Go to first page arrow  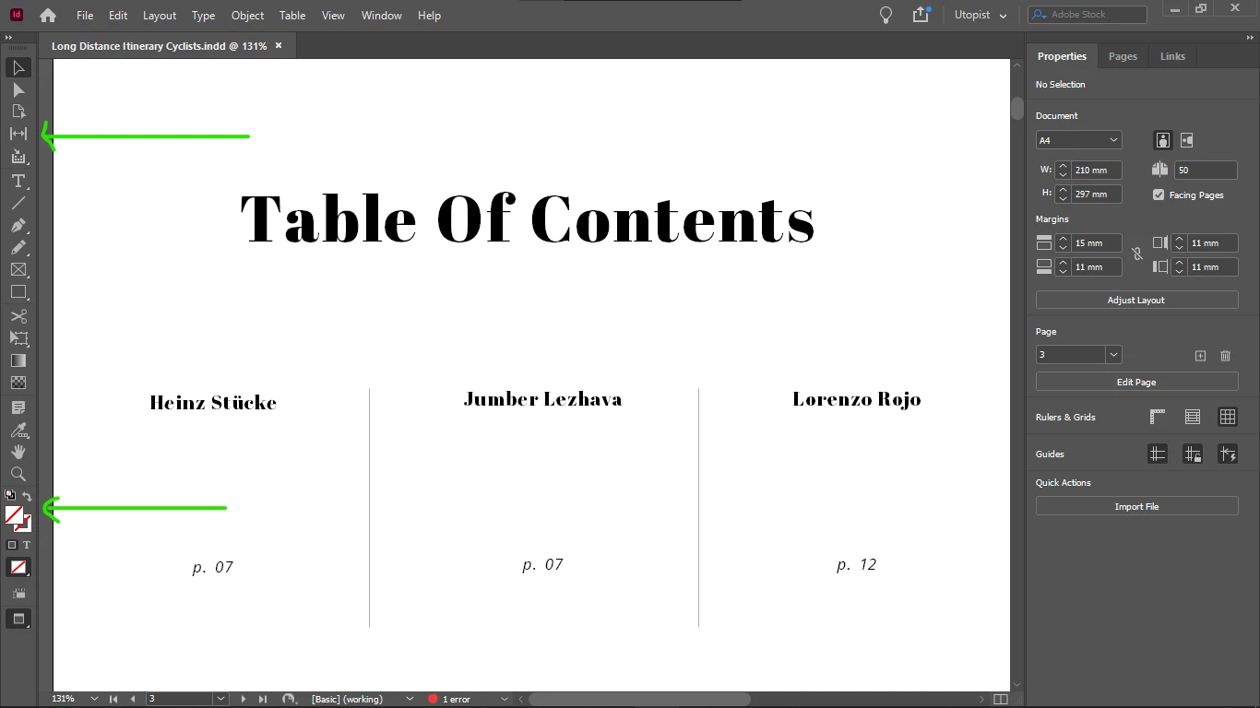113,699
